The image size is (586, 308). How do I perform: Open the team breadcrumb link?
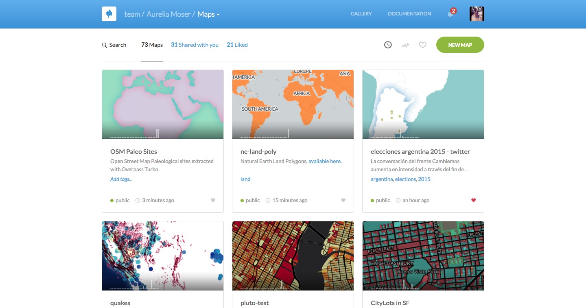click(132, 14)
